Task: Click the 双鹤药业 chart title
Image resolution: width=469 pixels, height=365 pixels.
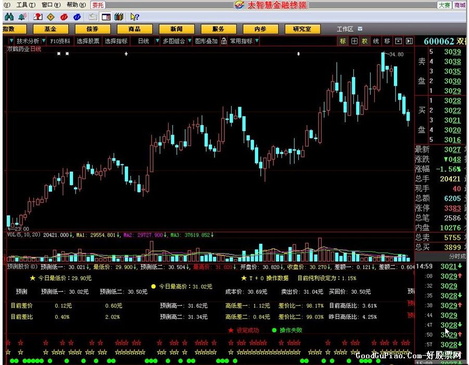Action: 18,49
